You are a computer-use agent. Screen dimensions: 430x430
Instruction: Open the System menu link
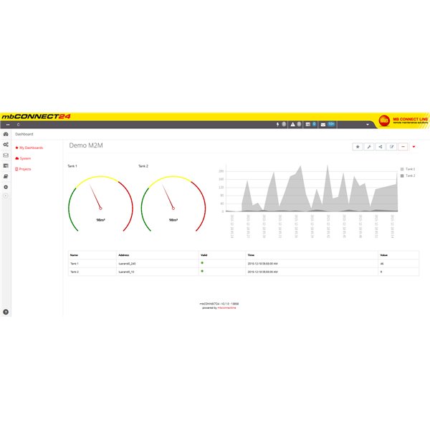click(x=25, y=158)
